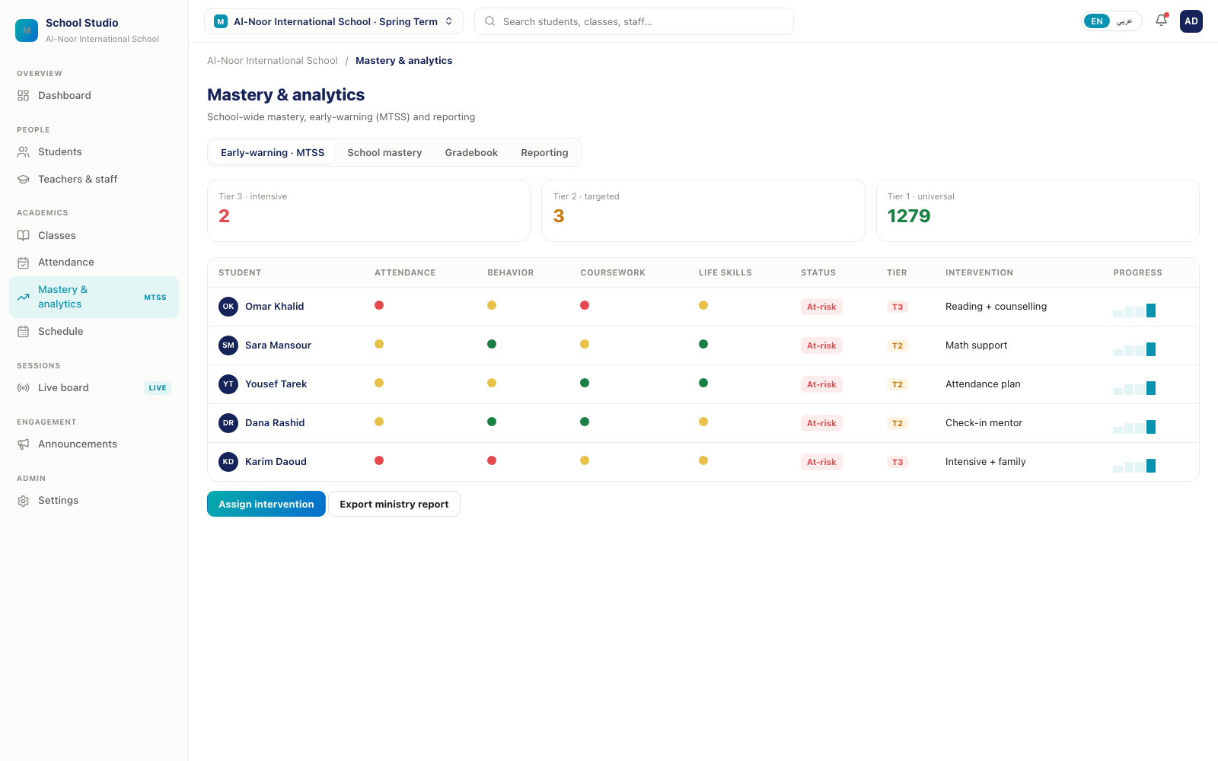
Task: Click 'Math support' intervention text
Action: pyautogui.click(x=976, y=345)
